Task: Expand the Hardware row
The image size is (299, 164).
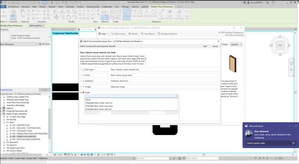Action: (81, 81)
